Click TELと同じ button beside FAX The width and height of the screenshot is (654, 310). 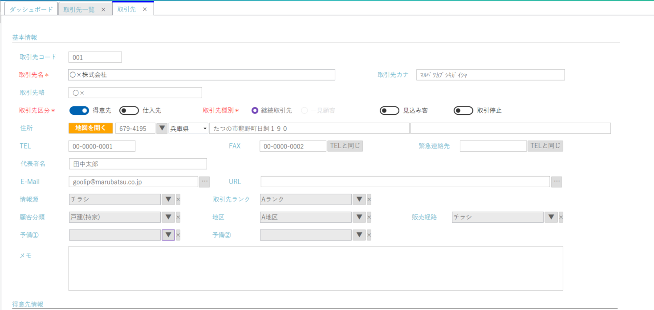pyautogui.click(x=345, y=146)
